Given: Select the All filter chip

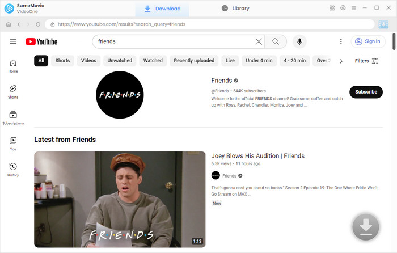Looking at the screenshot, I should tap(41, 61).
